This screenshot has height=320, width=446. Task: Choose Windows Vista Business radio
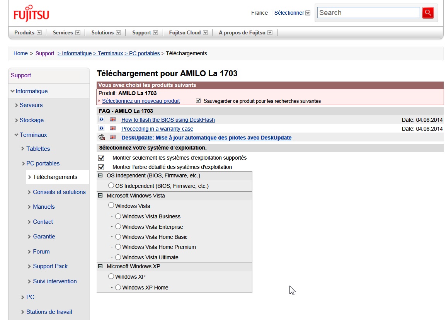coord(118,216)
